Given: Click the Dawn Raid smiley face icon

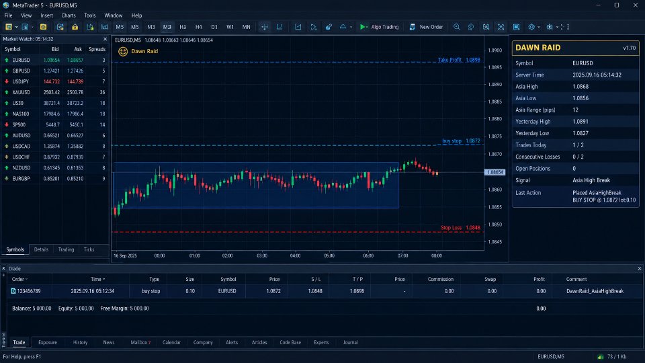Looking at the screenshot, I should 123,52.
